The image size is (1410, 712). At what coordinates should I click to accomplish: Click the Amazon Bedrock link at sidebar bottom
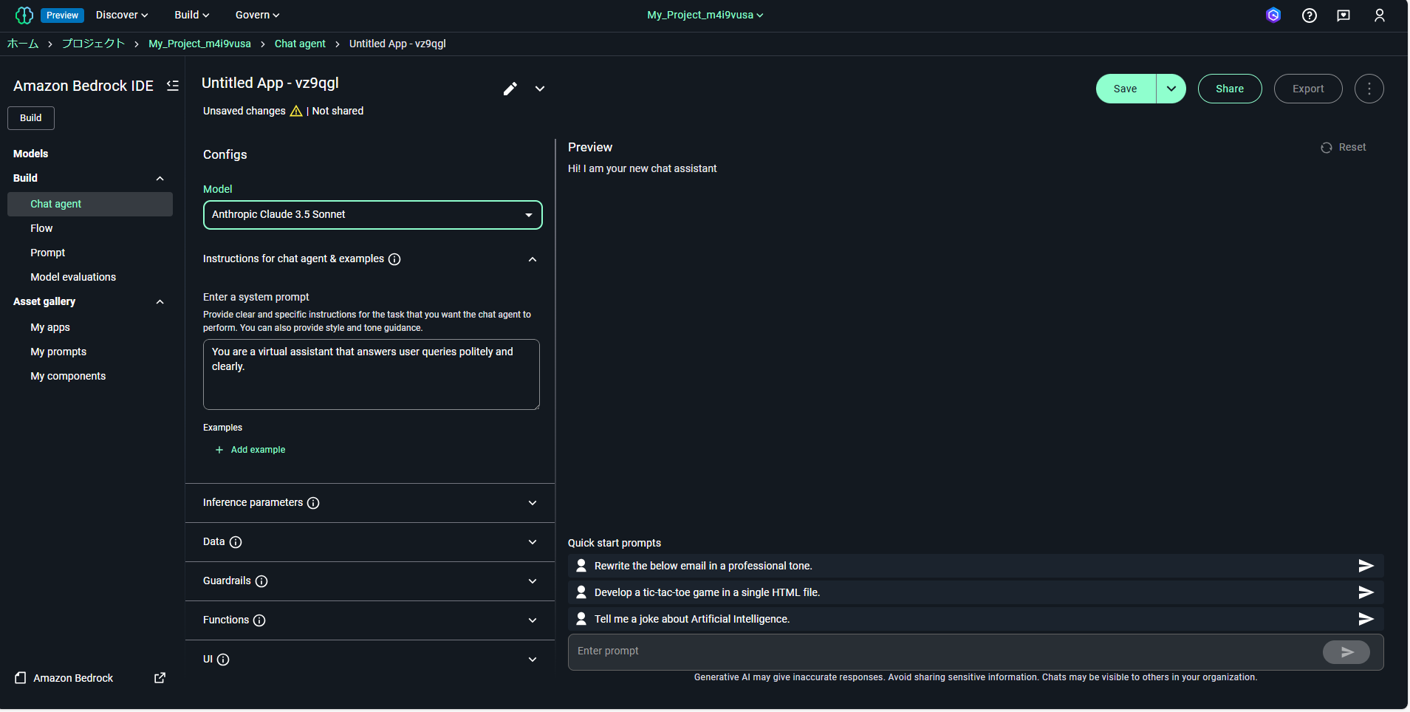point(73,678)
